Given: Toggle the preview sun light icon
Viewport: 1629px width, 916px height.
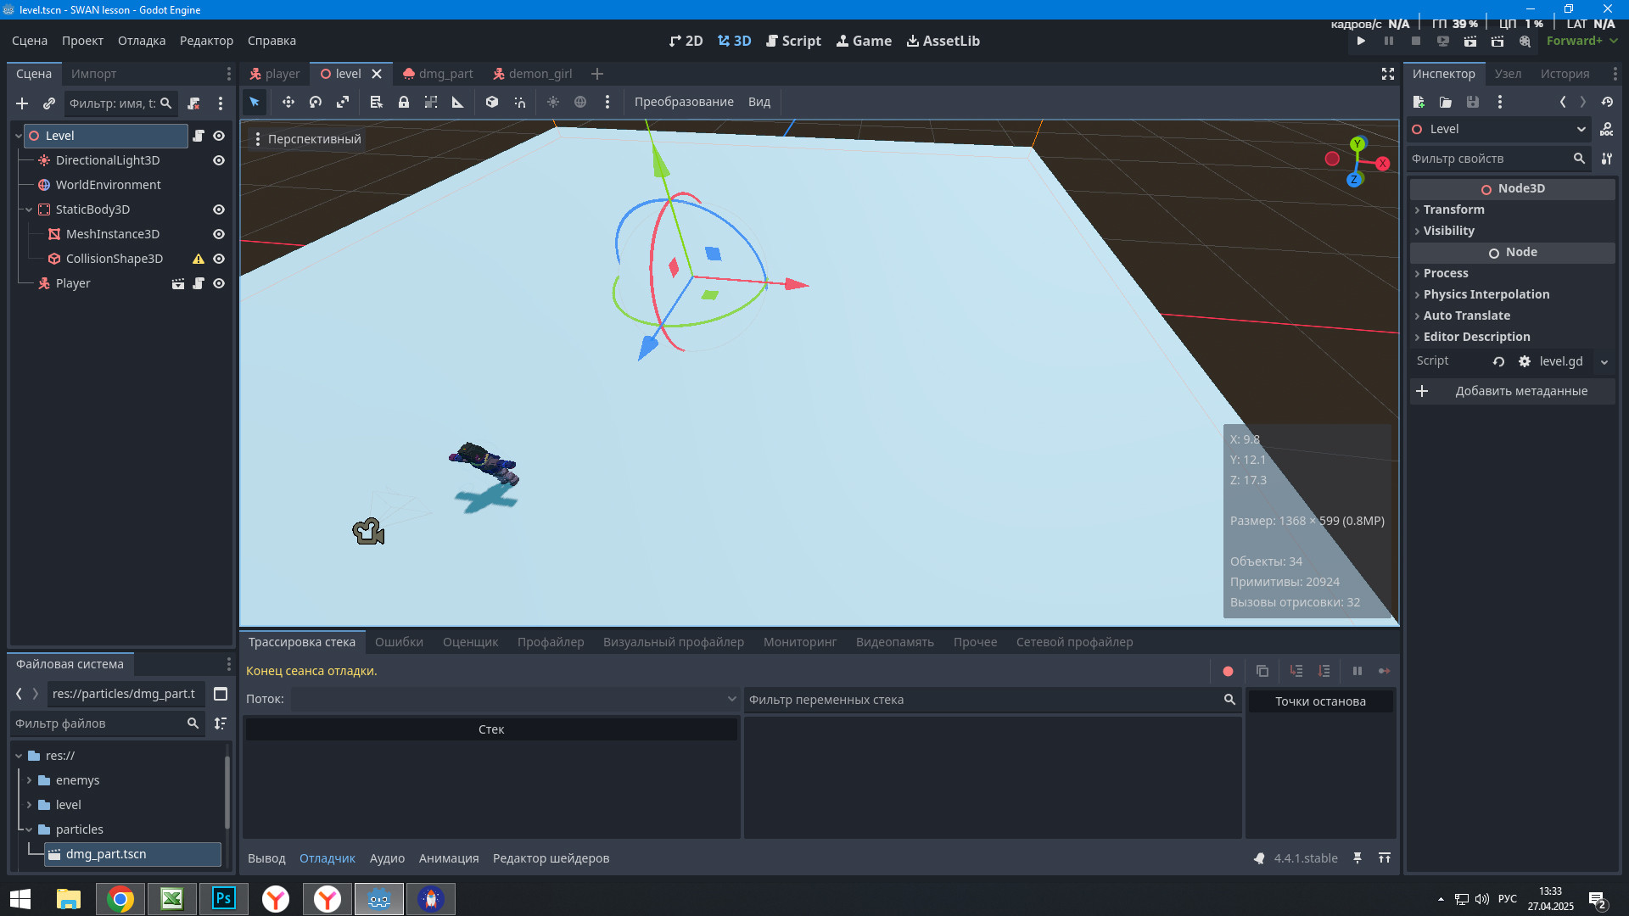Looking at the screenshot, I should (x=553, y=102).
